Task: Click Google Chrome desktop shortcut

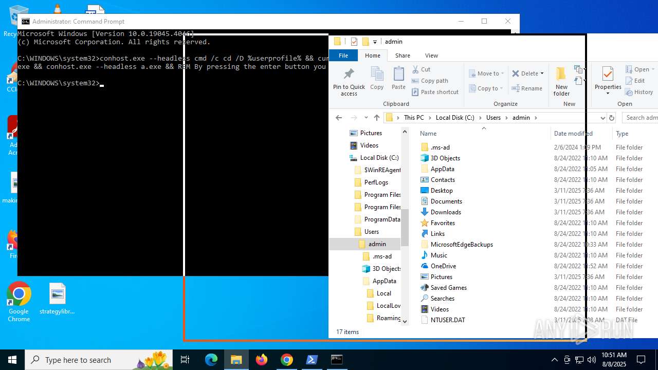Action: (19, 302)
